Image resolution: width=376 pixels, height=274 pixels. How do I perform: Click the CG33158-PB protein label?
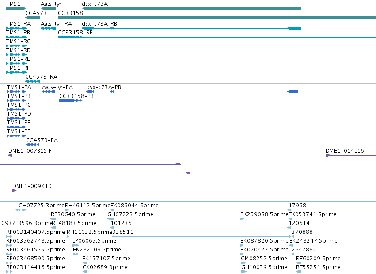pos(76,96)
